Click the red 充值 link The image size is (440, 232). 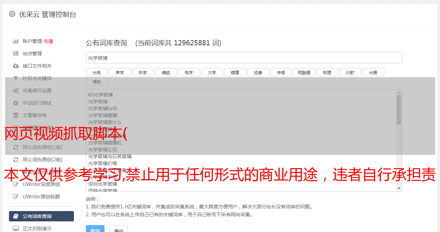pyautogui.click(x=48, y=41)
